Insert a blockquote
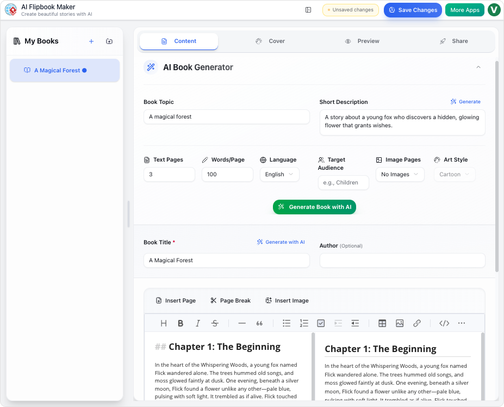Image resolution: width=504 pixels, height=407 pixels. click(x=259, y=323)
